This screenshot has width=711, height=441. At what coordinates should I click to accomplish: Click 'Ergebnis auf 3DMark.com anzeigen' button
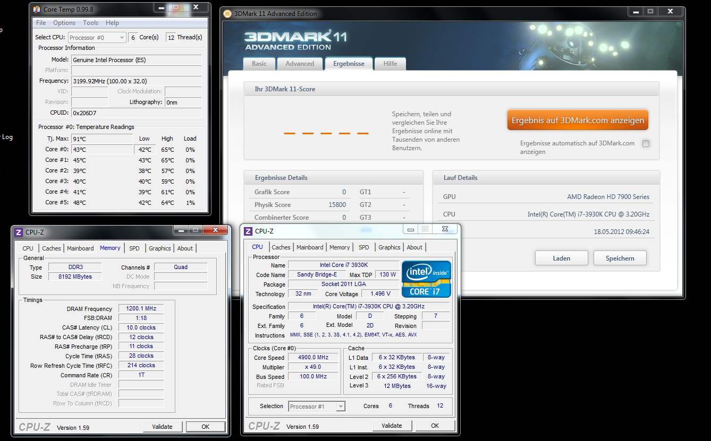[x=578, y=120]
